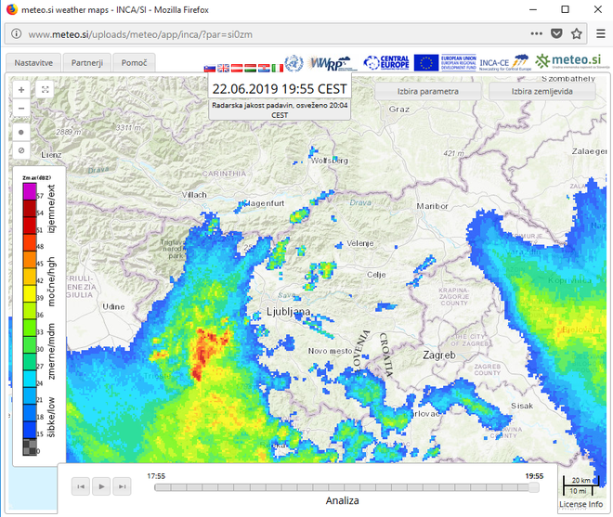This screenshot has height=517, width=613.
Task: Open Izbira zemljevida selector
Action: coord(542,92)
